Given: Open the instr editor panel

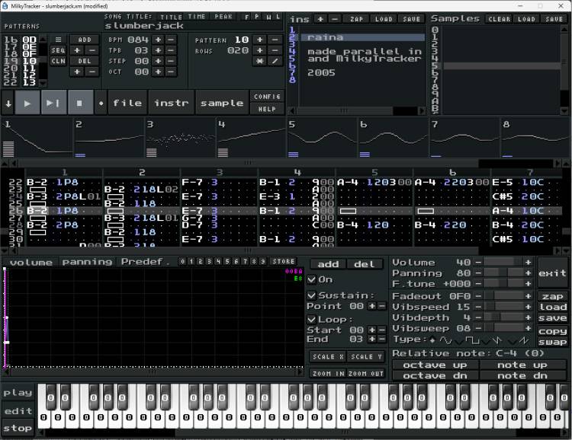Looking at the screenshot, I should tap(172, 103).
